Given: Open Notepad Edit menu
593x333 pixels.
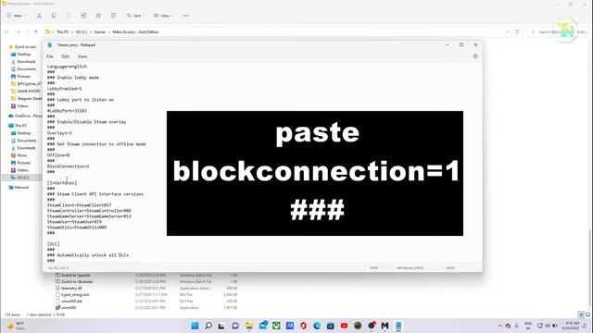Looking at the screenshot, I should pyautogui.click(x=65, y=56).
